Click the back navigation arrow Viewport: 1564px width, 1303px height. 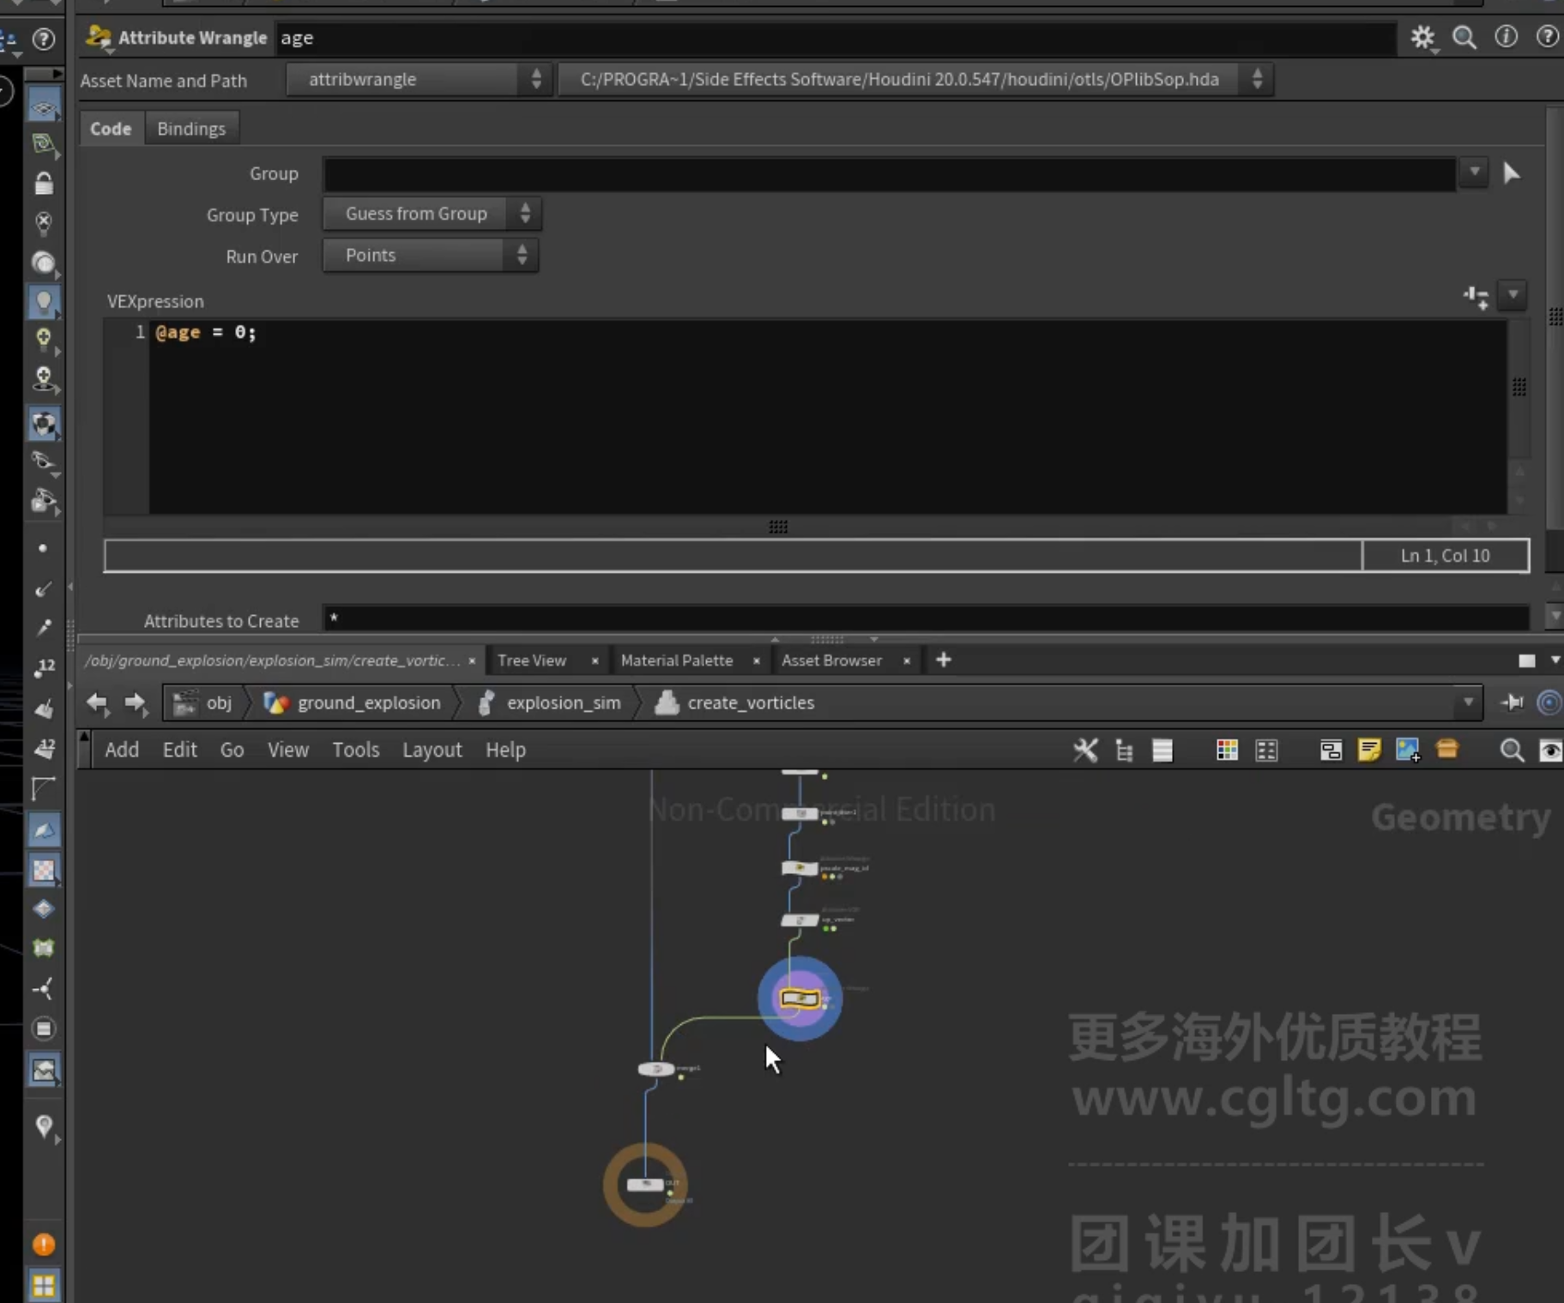[x=97, y=703]
